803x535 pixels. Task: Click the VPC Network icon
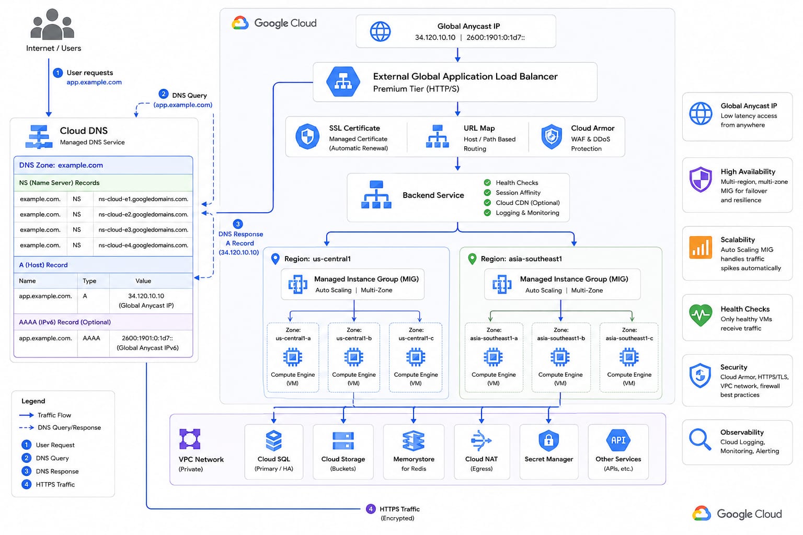[190, 439]
